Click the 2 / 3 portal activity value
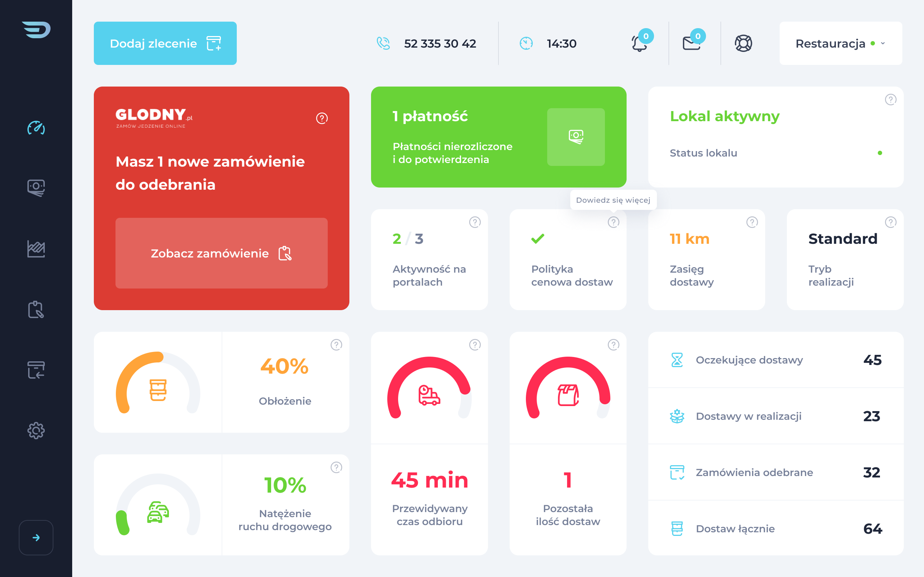Screen dimensions: 924x577 [408, 239]
